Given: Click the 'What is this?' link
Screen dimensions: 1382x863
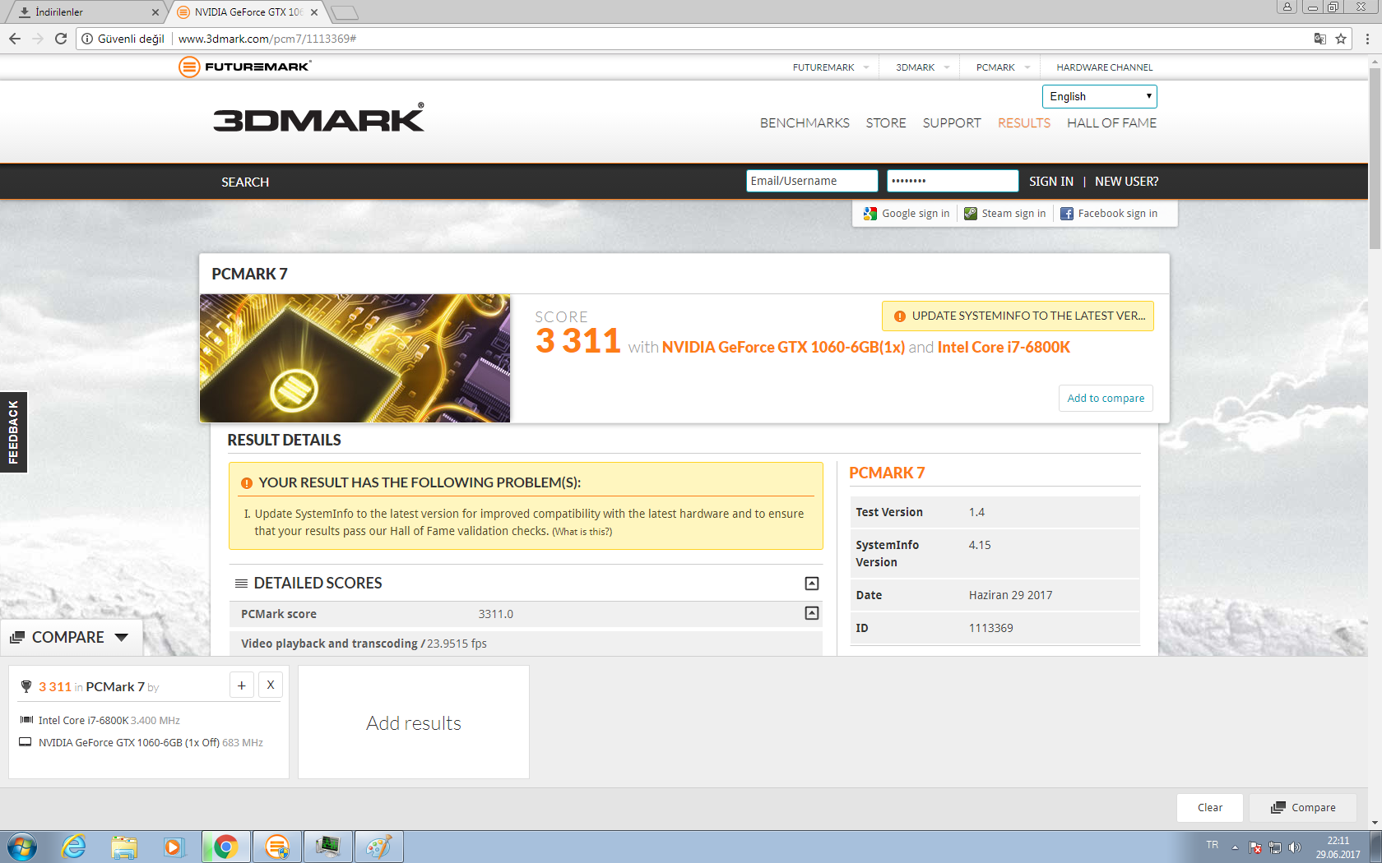Looking at the screenshot, I should coord(582,532).
